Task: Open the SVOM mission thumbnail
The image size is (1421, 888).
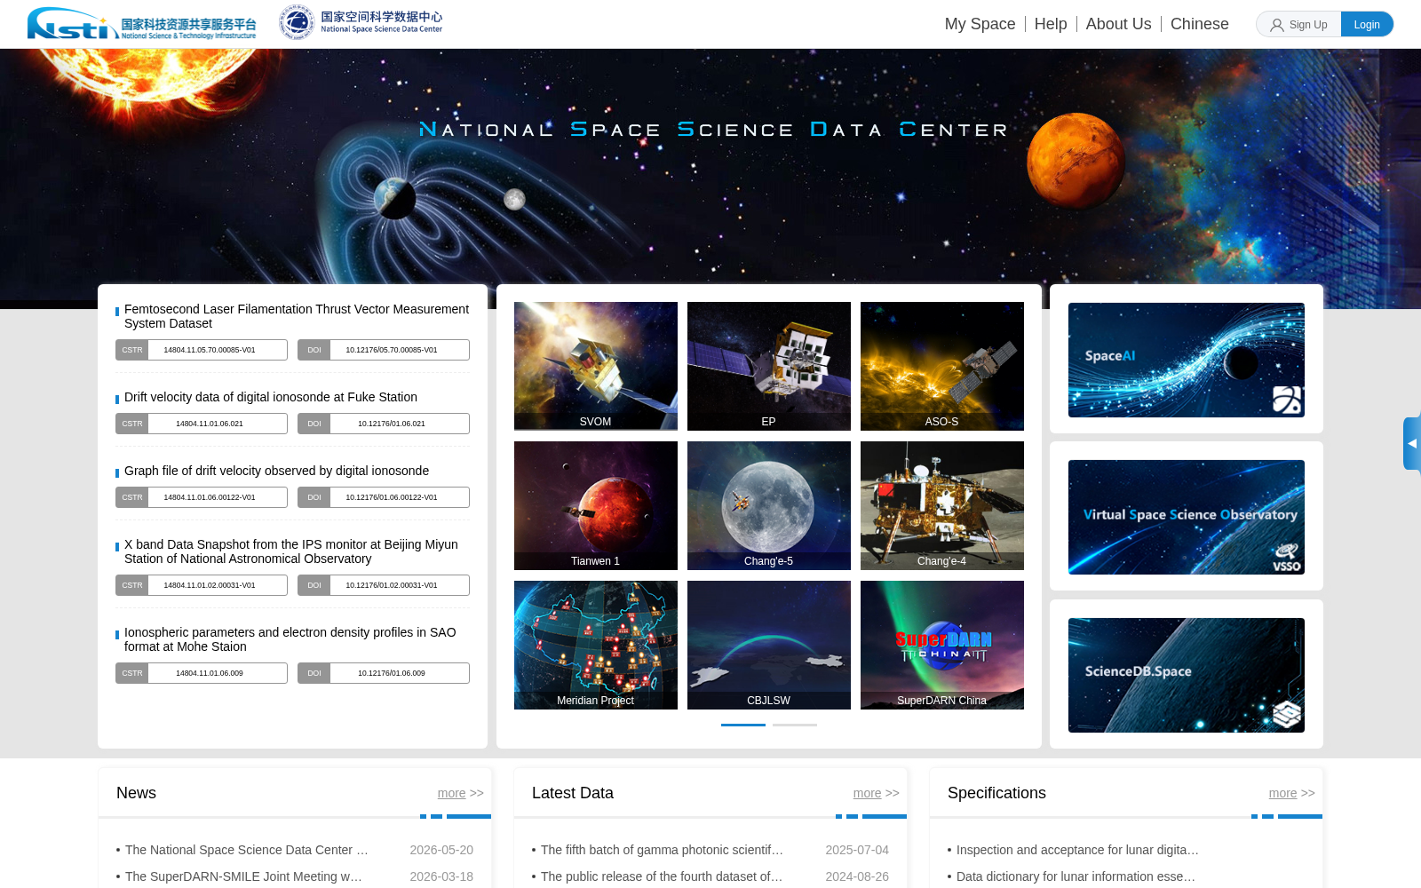Action: click(x=596, y=366)
